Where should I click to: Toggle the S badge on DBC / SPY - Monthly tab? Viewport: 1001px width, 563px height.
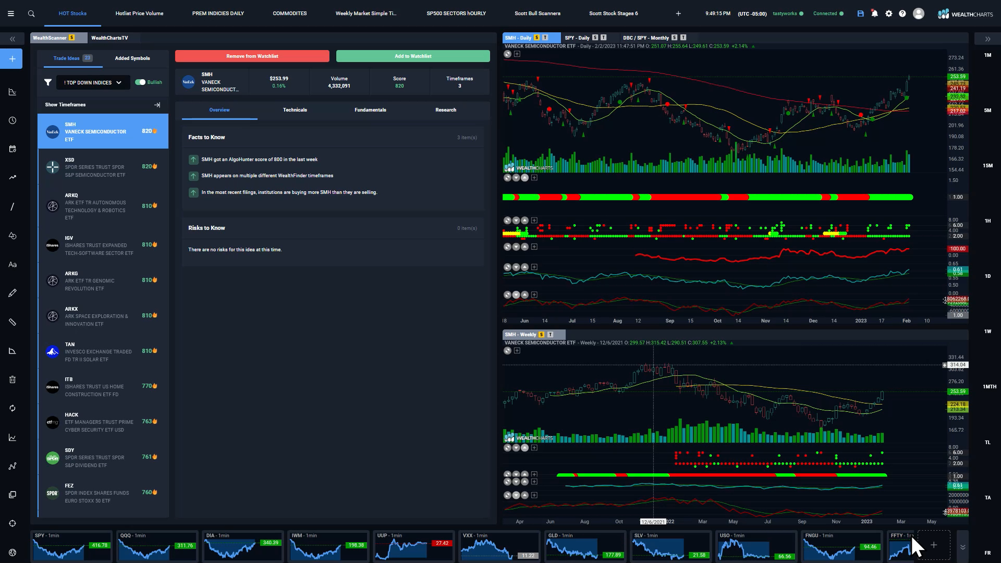[x=674, y=38]
